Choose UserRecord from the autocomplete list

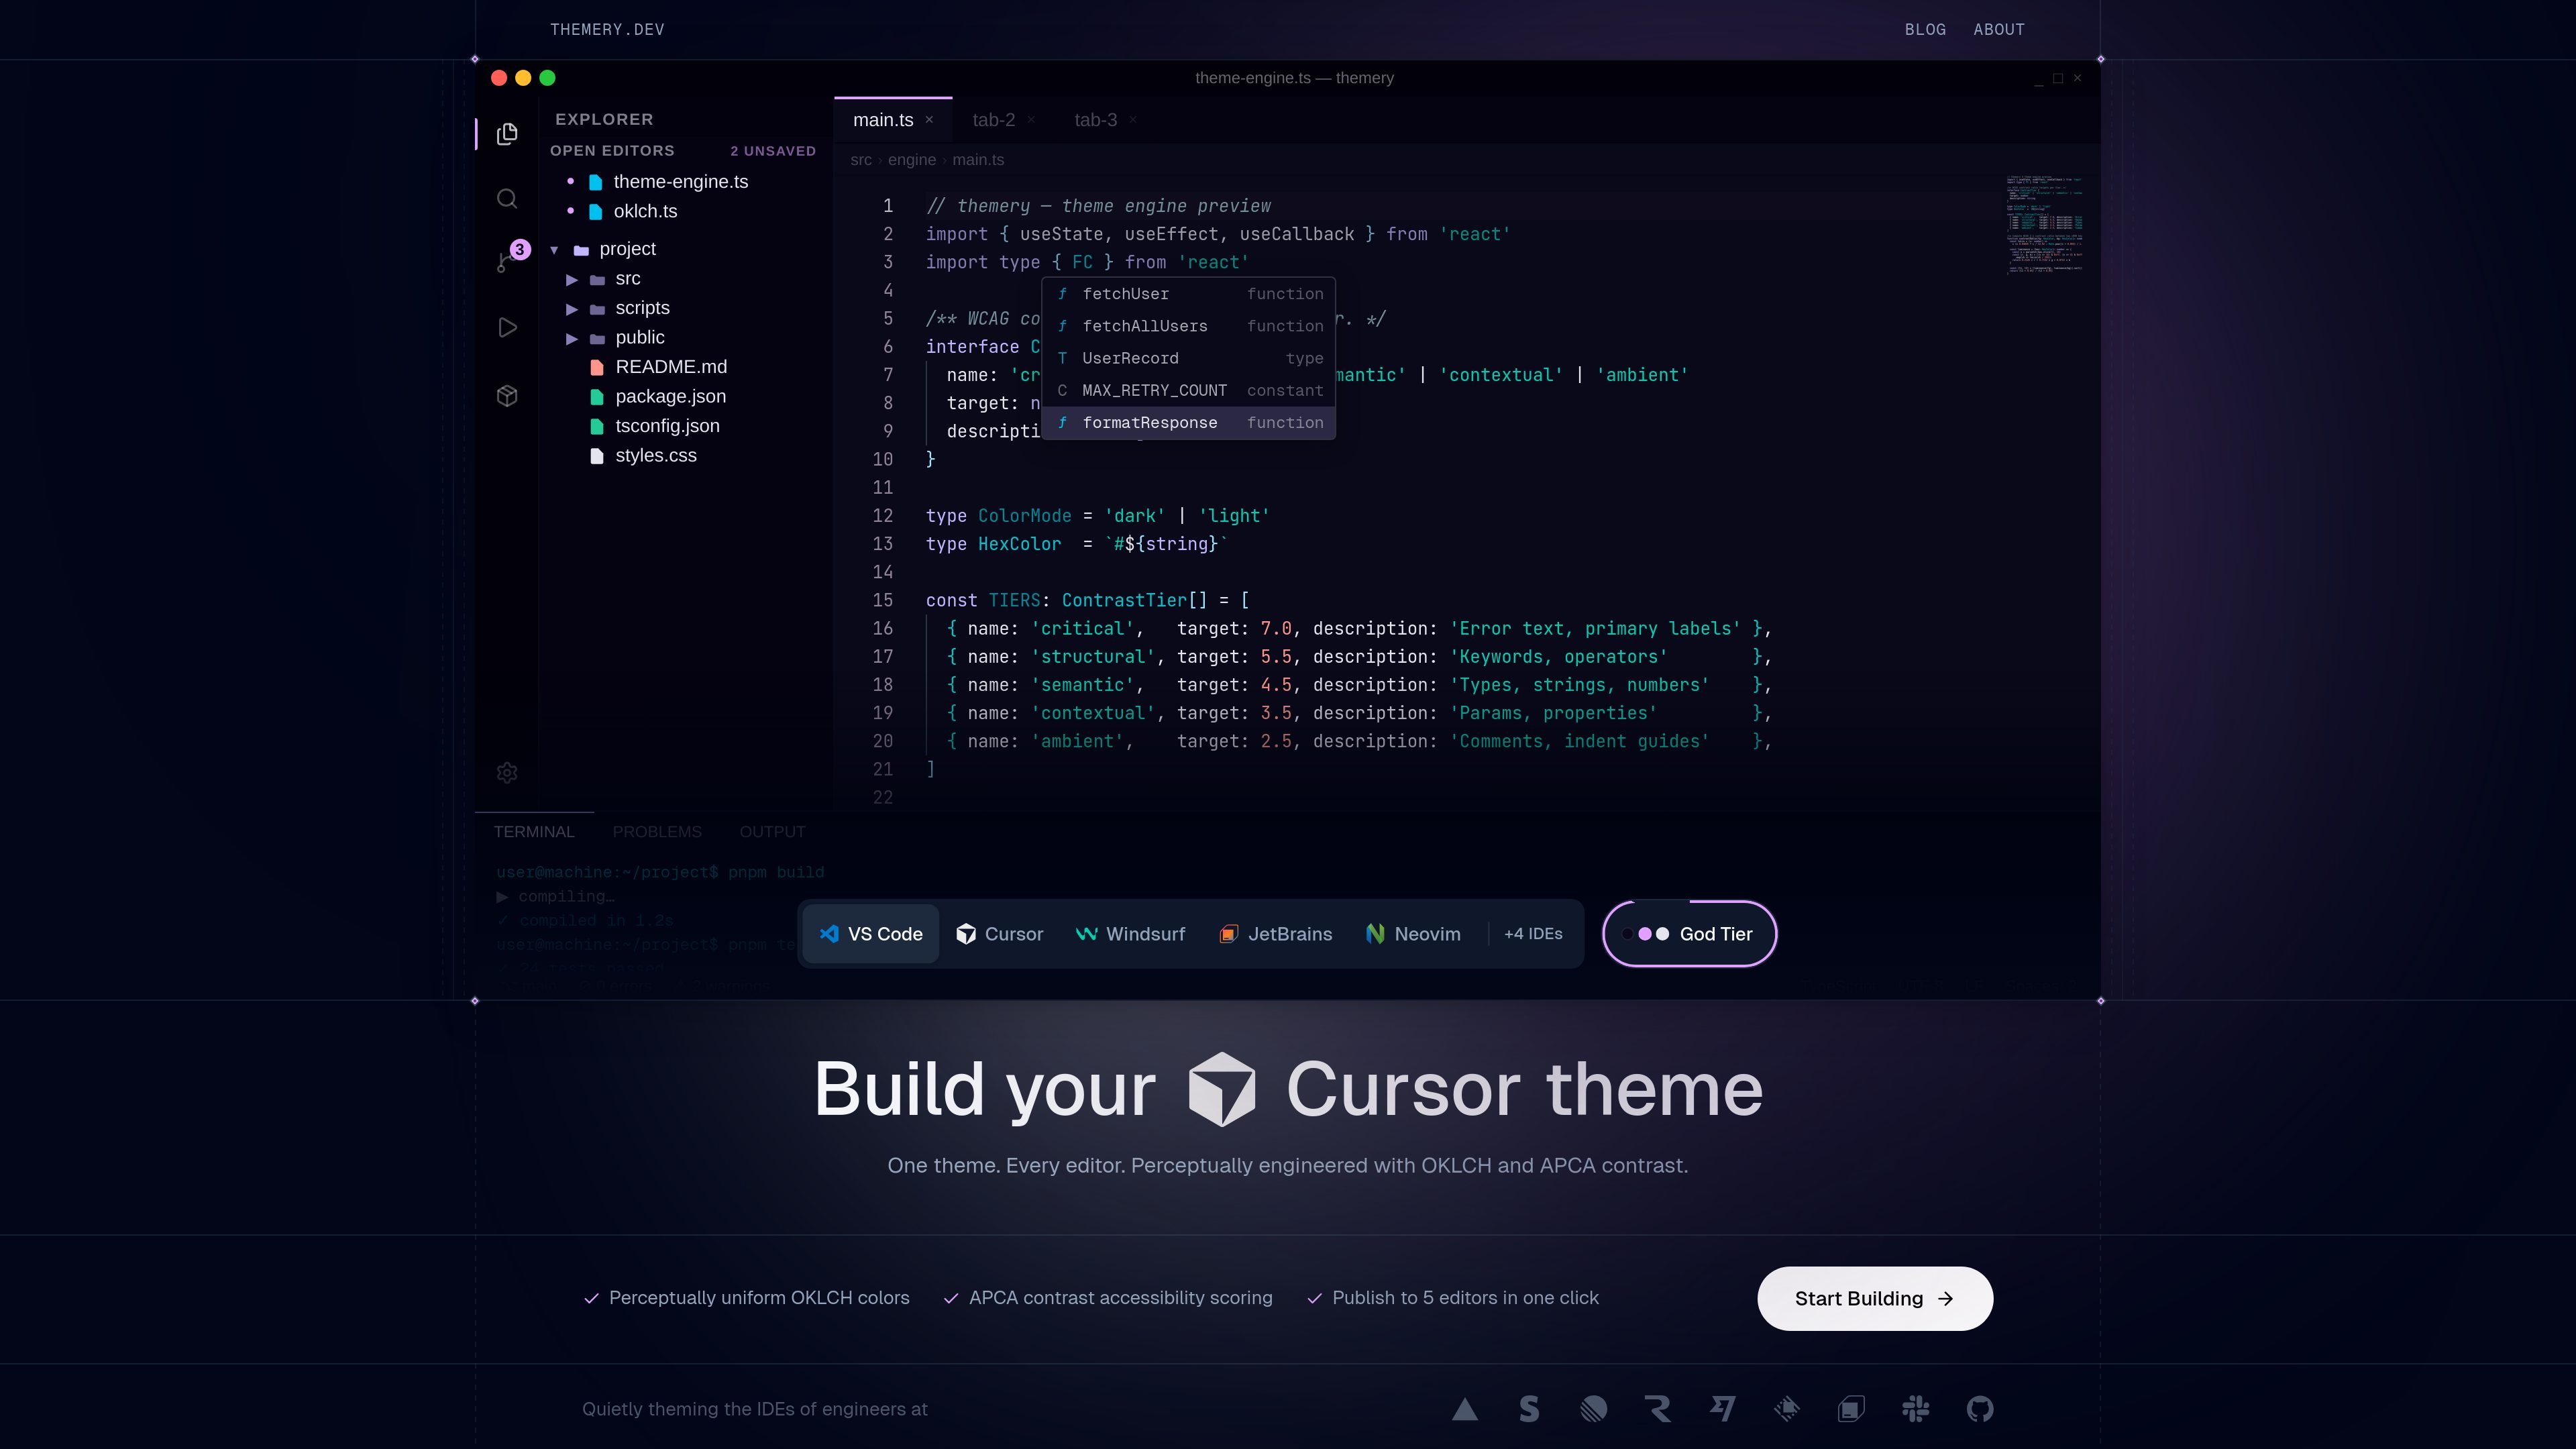[x=1189, y=358]
